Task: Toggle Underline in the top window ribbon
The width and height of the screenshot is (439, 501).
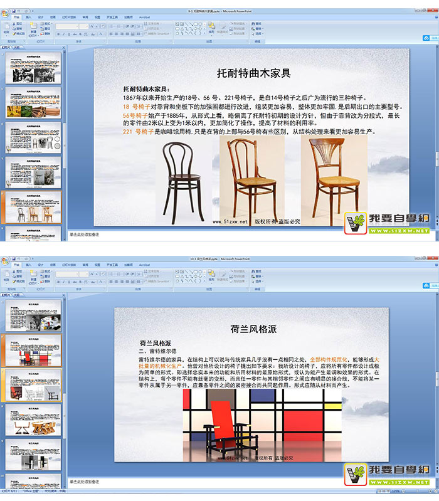Action: (x=70, y=34)
